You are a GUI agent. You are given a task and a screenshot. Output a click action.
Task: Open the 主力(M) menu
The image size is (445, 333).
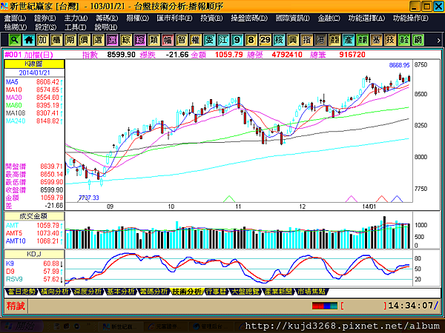pyautogui.click(x=76, y=18)
